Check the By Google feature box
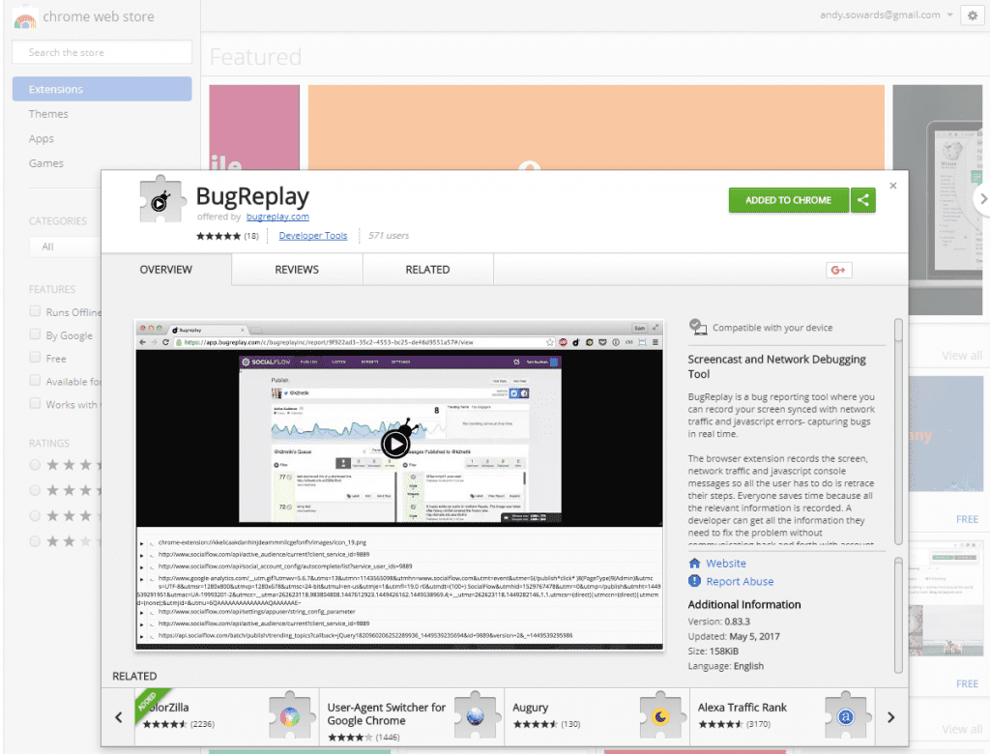The image size is (990, 754). tap(35, 334)
